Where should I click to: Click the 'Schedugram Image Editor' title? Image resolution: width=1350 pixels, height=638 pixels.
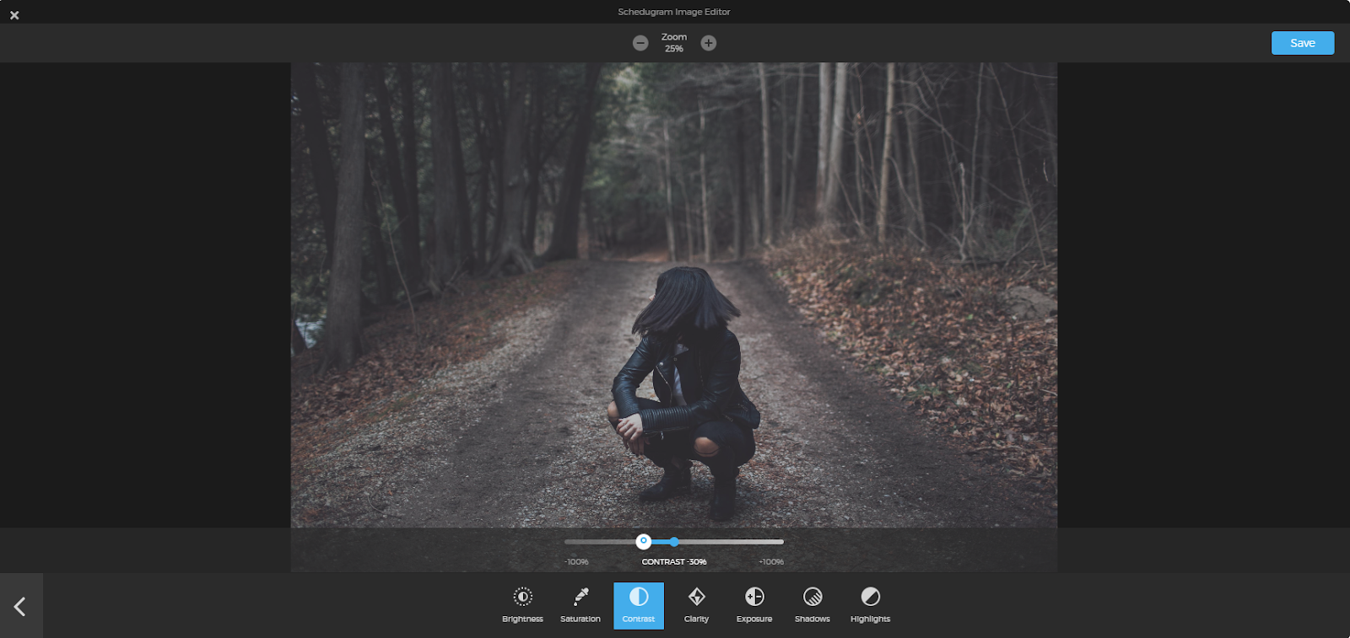pyautogui.click(x=674, y=12)
